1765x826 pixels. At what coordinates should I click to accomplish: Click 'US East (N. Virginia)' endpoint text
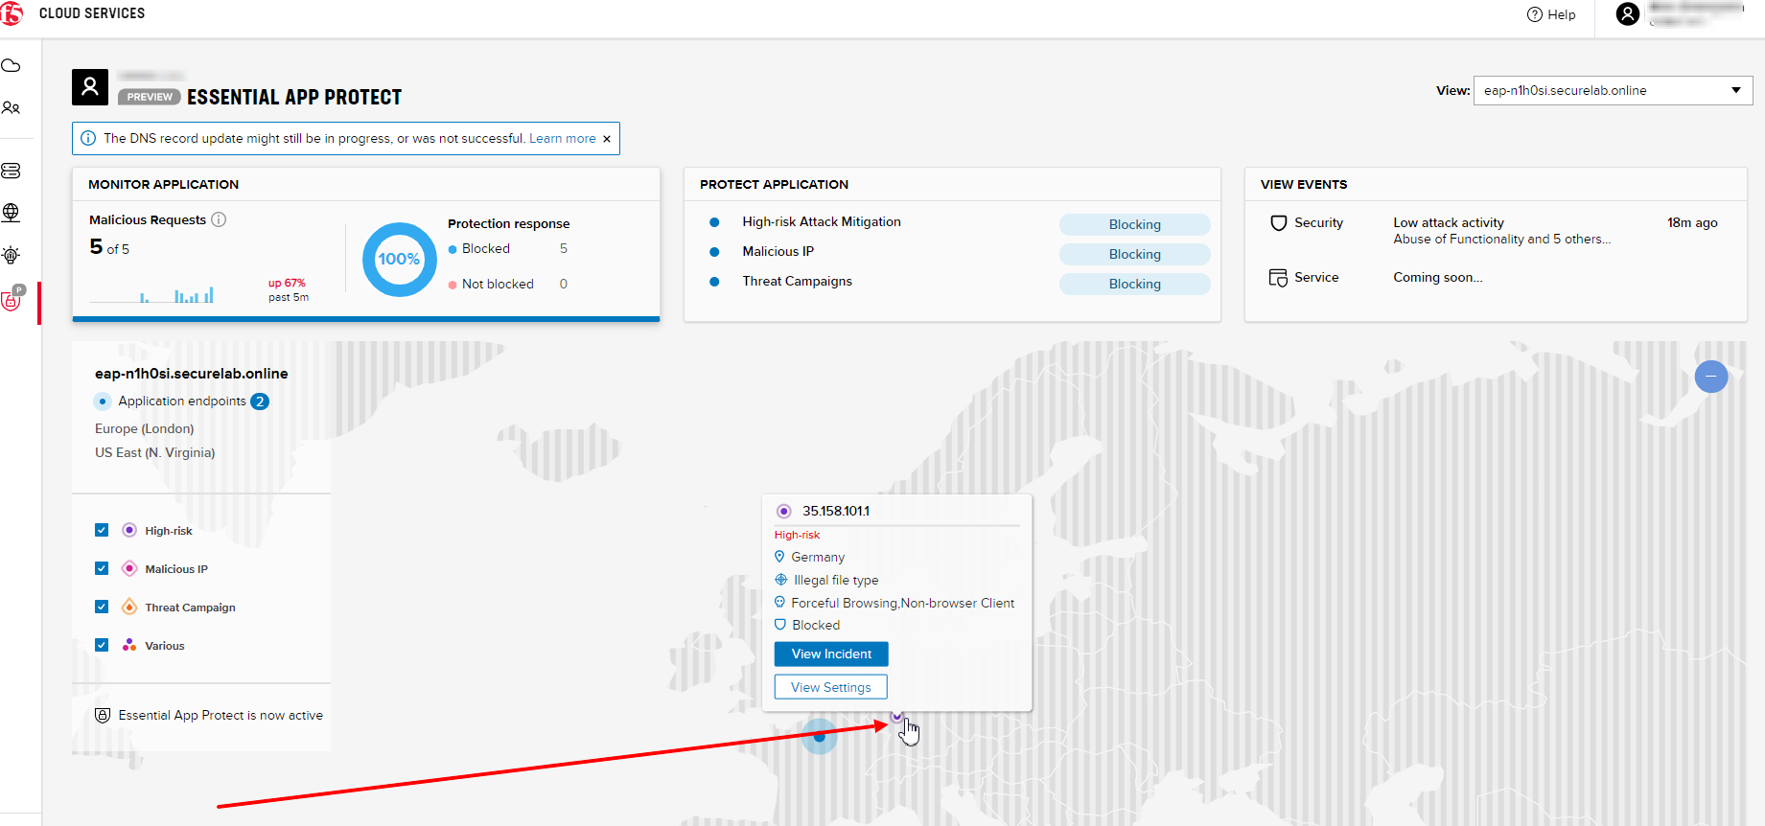point(154,452)
